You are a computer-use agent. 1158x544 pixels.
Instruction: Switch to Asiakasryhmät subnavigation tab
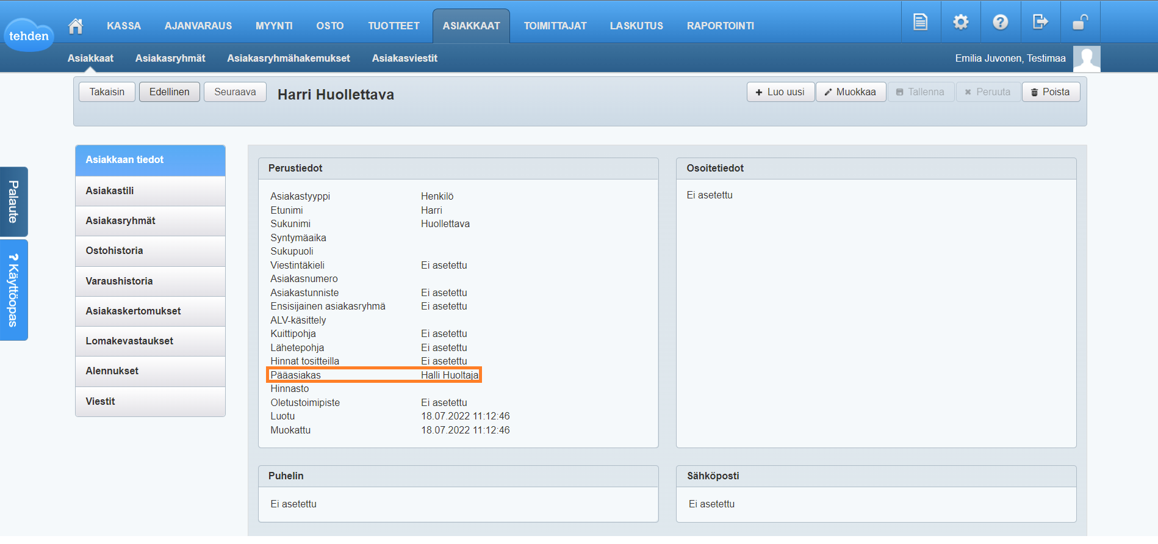[x=170, y=58]
